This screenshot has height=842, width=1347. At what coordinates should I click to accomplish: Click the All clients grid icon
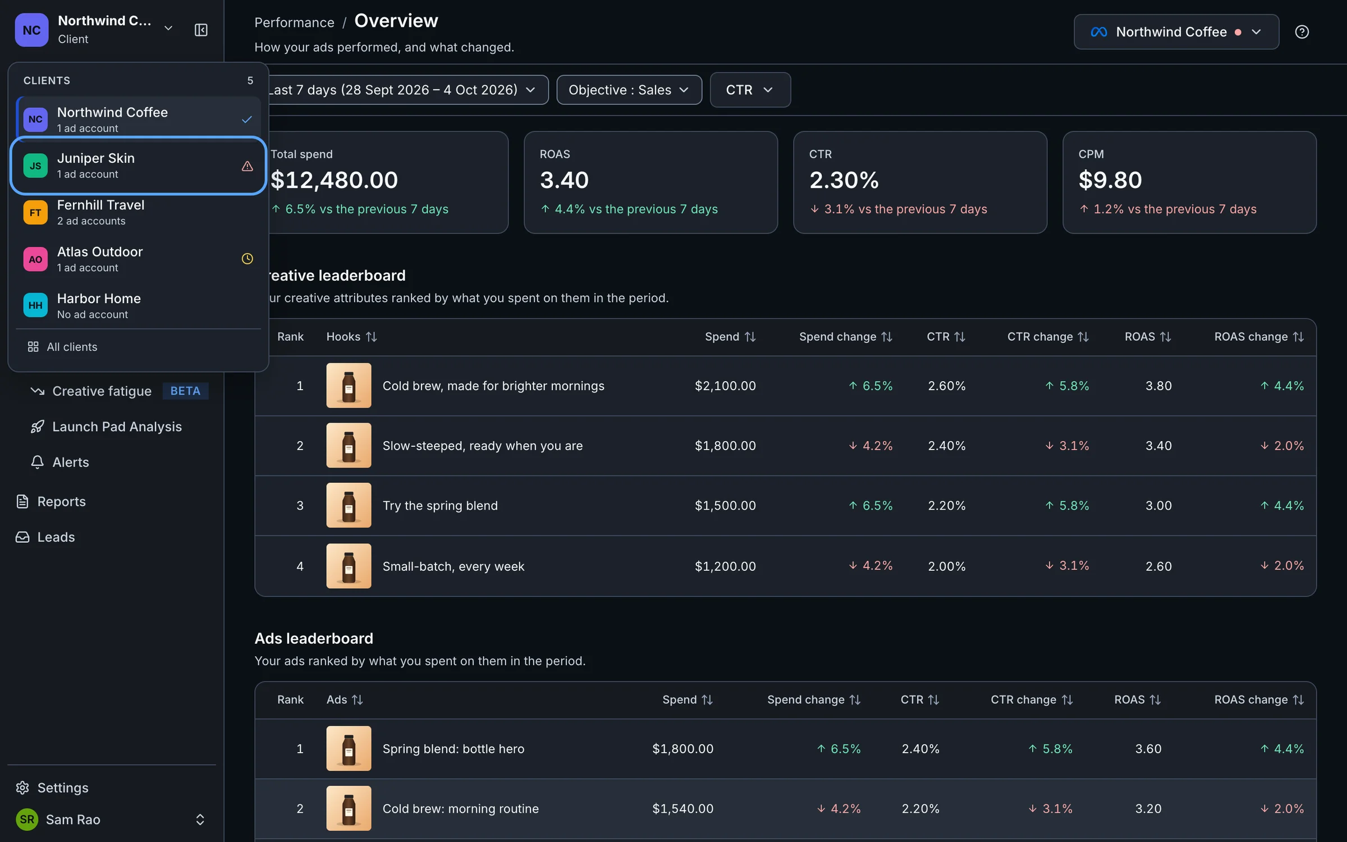pos(33,347)
